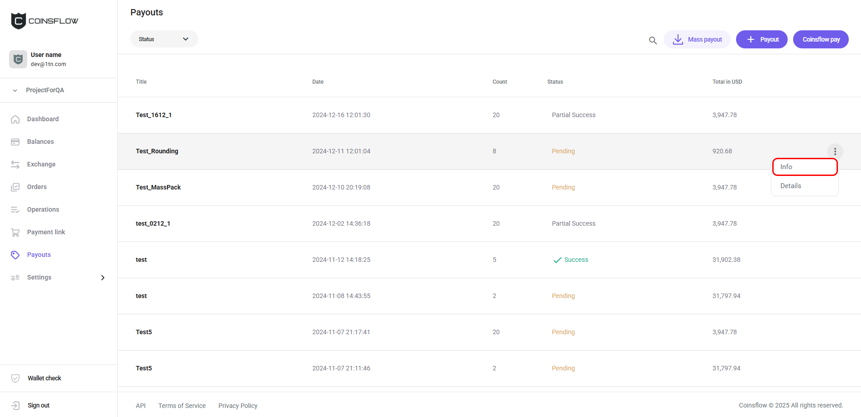Navigate to Orders section
This screenshot has width=861, height=417.
(x=37, y=187)
